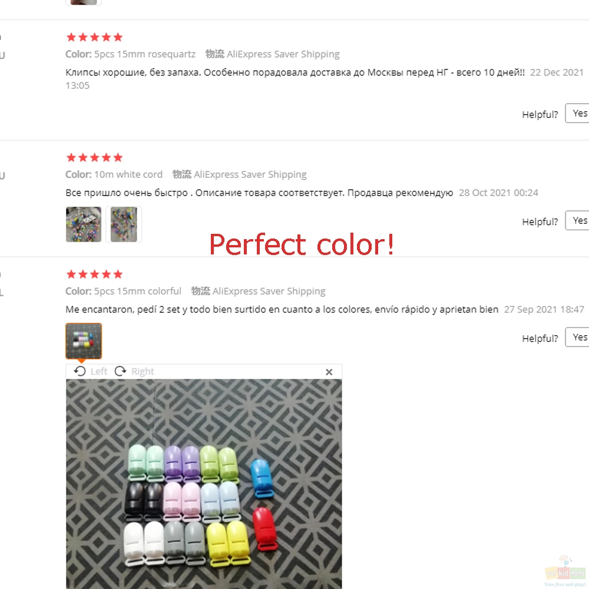This screenshot has width=589, height=589.
Task: Click the 'Right' rotate label
Action: click(143, 371)
